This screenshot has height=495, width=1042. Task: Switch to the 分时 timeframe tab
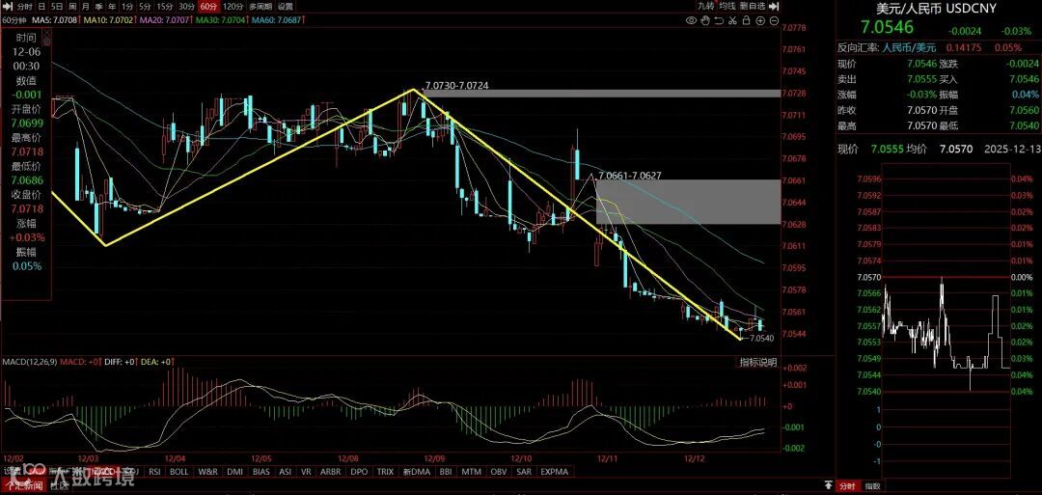click(x=24, y=7)
